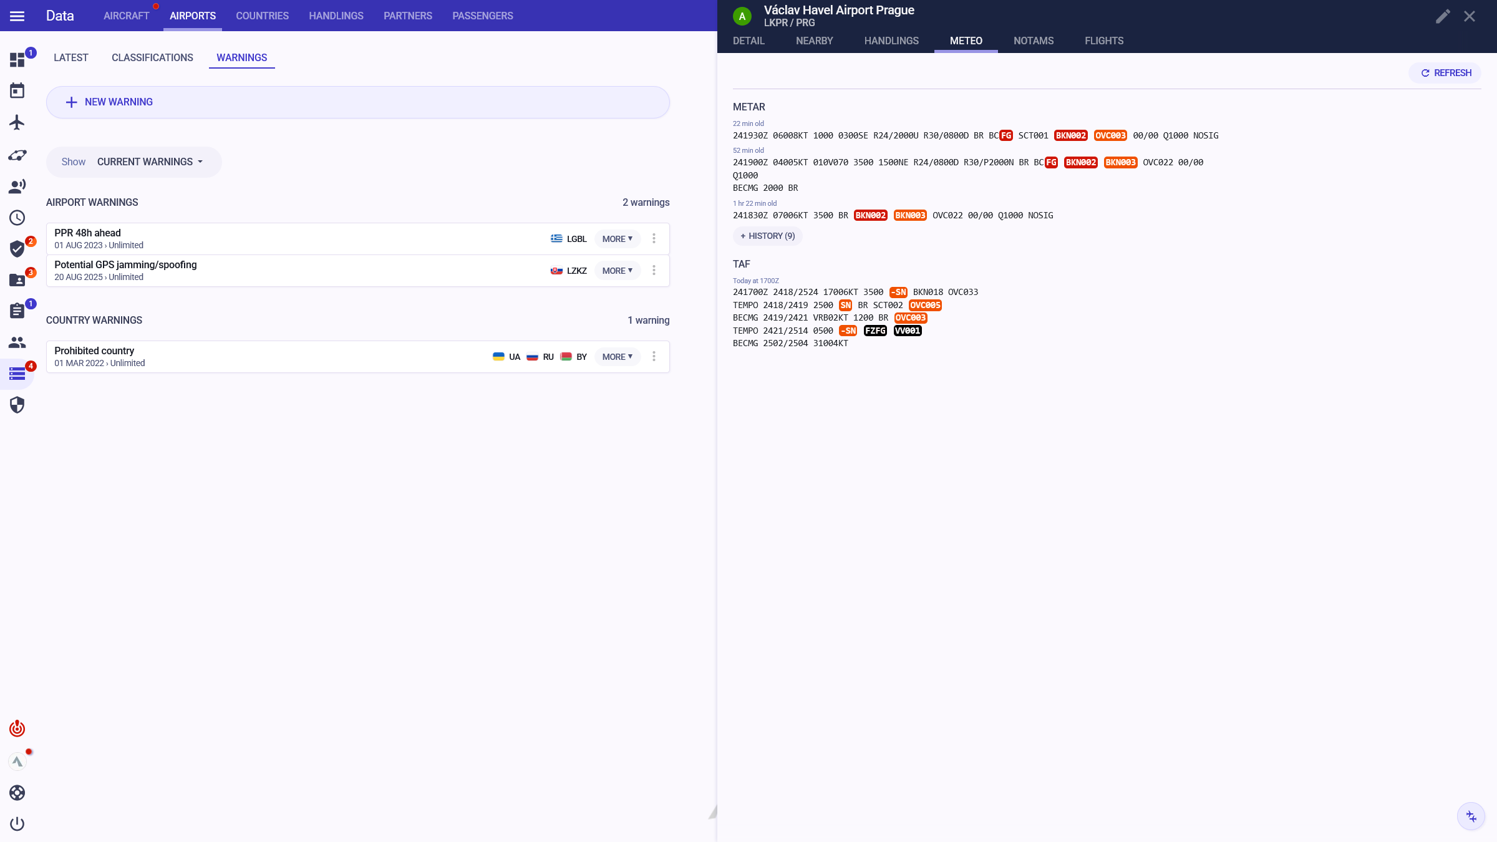Click collapse arrows button bottom right
The height and width of the screenshot is (842, 1497).
coord(1471,816)
